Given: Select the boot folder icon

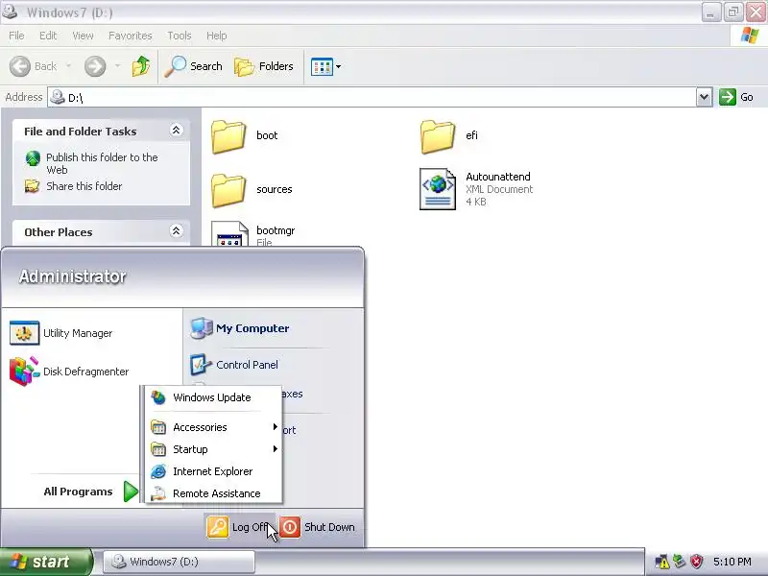Looking at the screenshot, I should 228,136.
